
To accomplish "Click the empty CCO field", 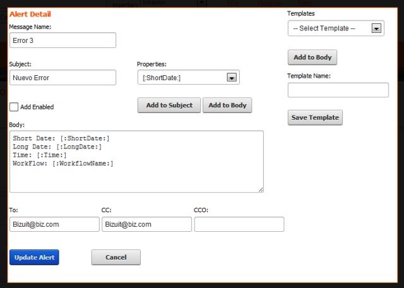I will (x=239, y=224).
